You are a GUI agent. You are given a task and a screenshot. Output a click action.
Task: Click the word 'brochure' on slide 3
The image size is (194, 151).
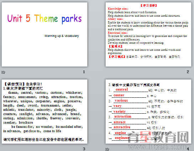click(26, 123)
